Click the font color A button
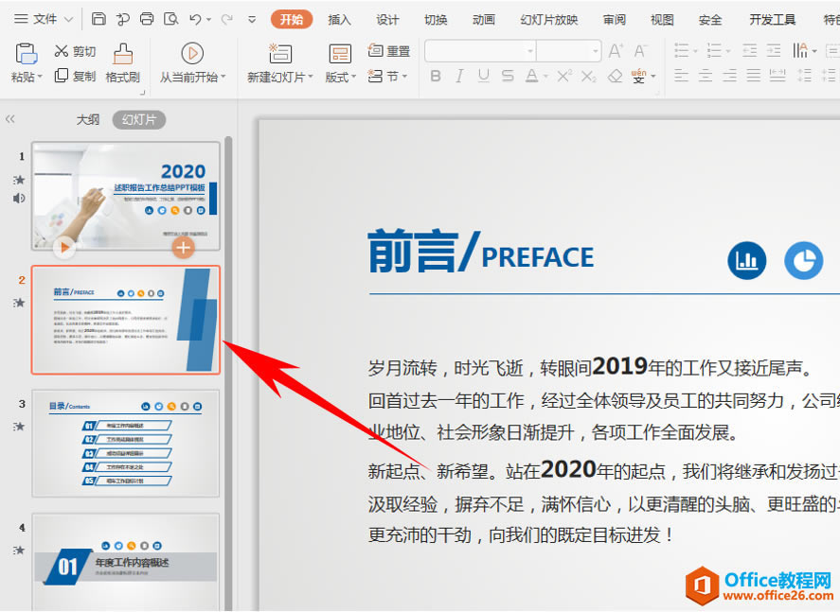 point(531,76)
